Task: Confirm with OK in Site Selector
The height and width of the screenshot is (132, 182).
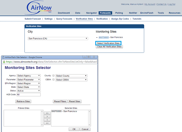Action: (74, 129)
